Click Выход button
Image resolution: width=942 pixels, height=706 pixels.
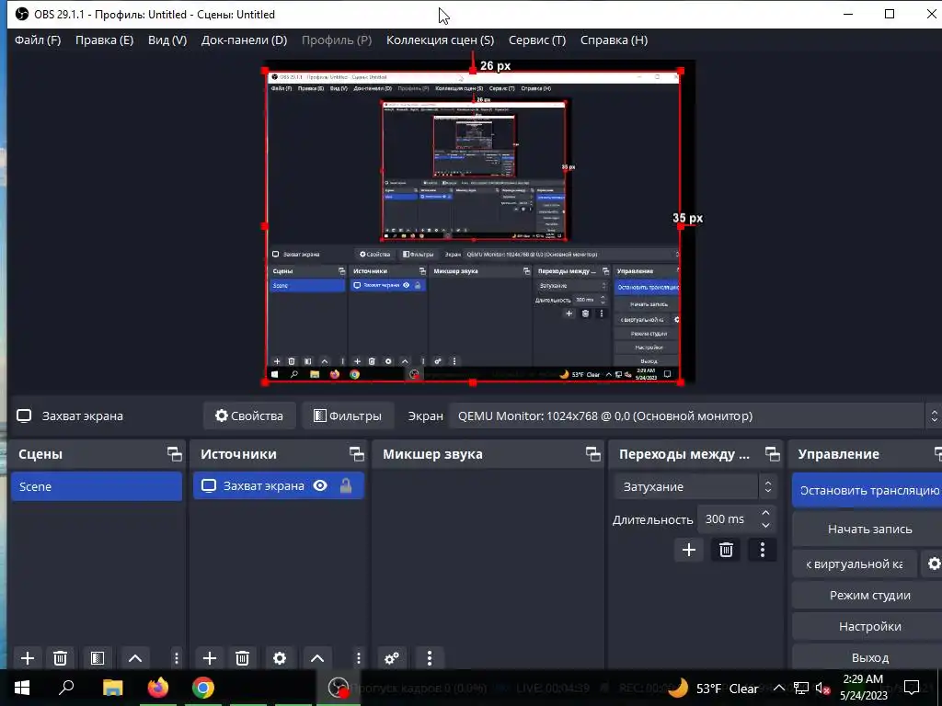pos(867,658)
